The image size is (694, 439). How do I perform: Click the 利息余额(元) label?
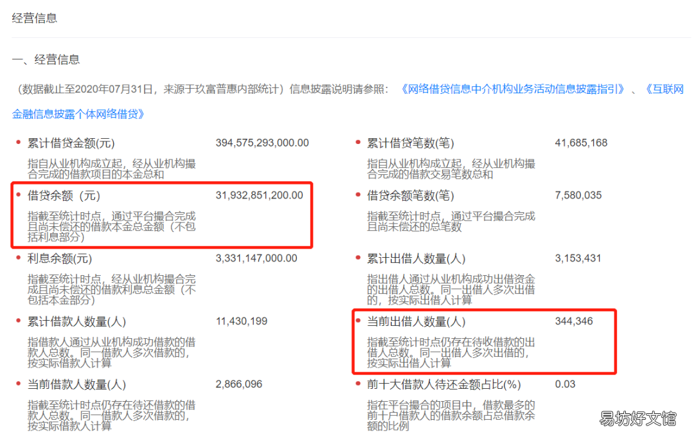(60, 258)
